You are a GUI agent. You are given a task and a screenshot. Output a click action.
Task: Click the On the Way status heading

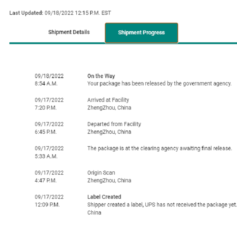tap(101, 76)
